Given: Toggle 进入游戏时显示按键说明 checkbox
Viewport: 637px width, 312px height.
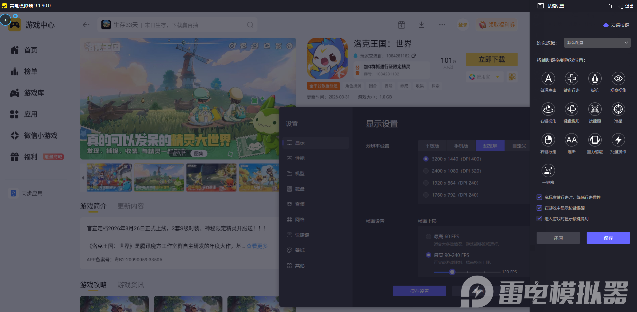Looking at the screenshot, I should click(x=539, y=219).
